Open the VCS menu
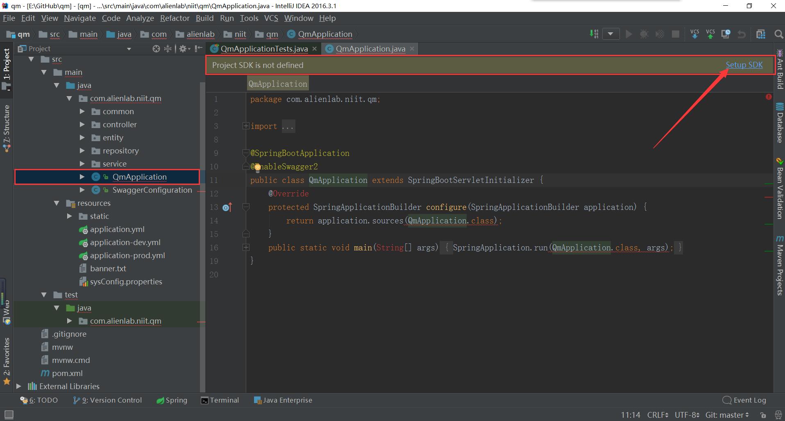This screenshot has height=421, width=785. point(271,18)
